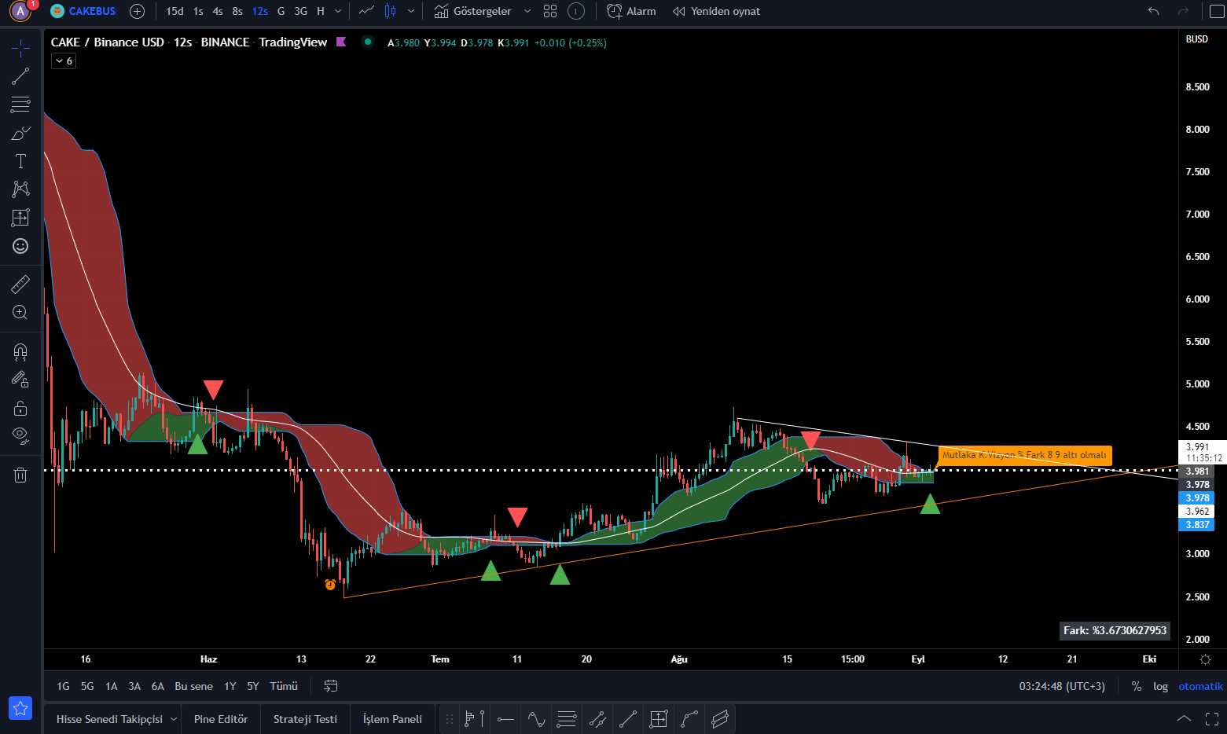This screenshot has width=1227, height=734.
Task: Open the timezone menu 03:24:48 (UTC+3)
Action: tap(1062, 686)
